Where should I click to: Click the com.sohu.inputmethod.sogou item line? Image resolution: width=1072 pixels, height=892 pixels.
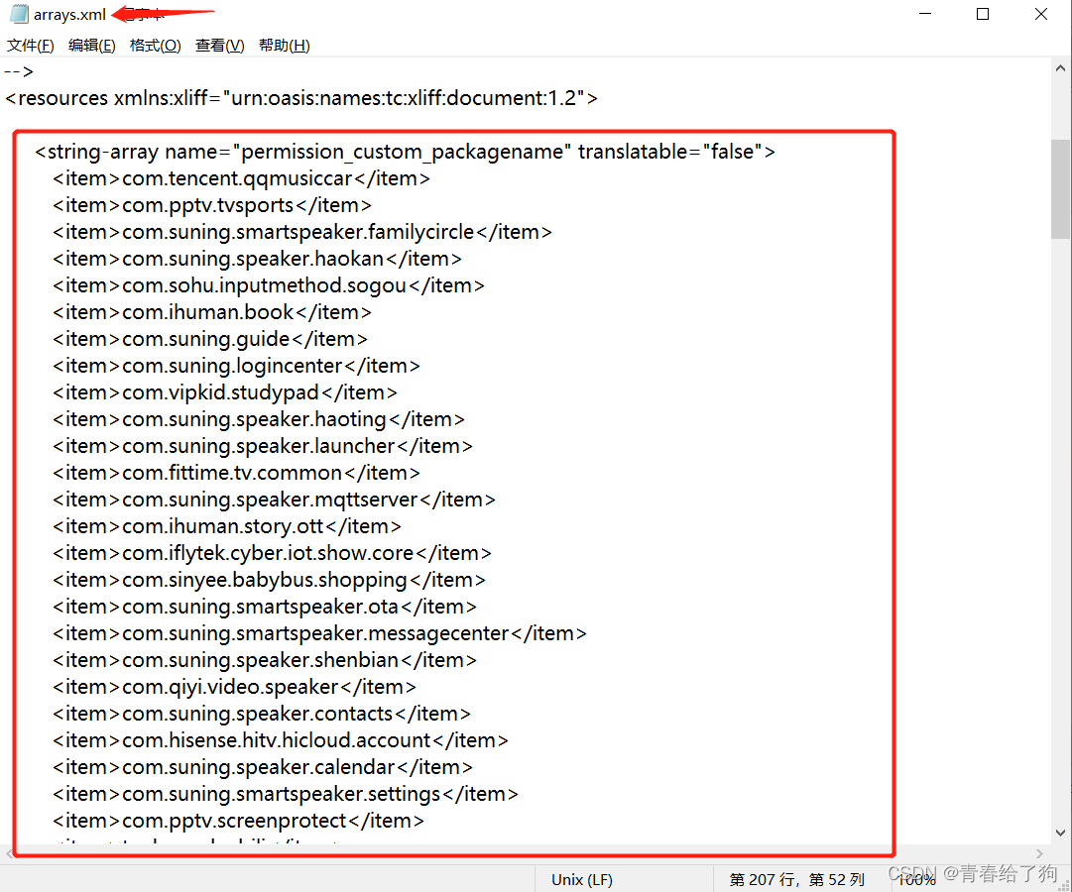click(x=269, y=285)
